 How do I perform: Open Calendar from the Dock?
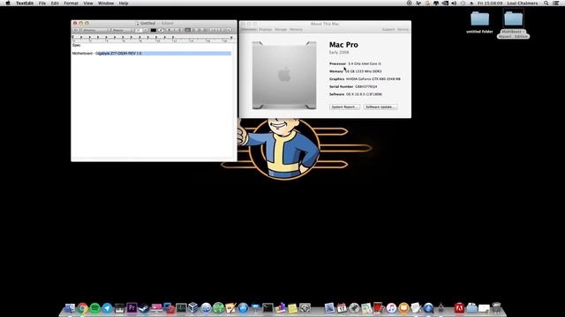[x=342, y=308]
